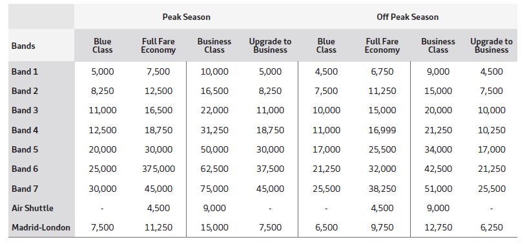The width and height of the screenshot is (527, 244).
Task: Click the 16,999 value in Band 4
Action: (382, 130)
